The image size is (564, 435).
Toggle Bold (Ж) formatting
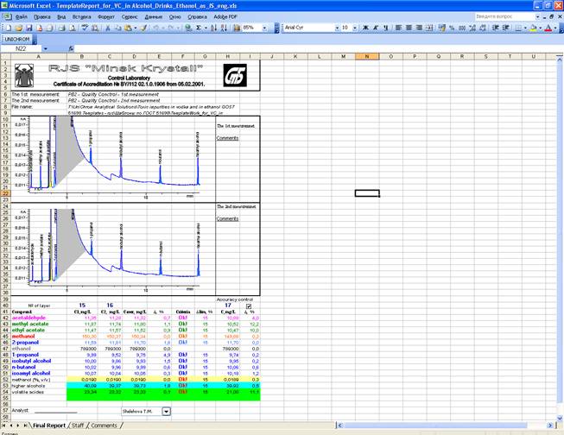tap(366, 28)
